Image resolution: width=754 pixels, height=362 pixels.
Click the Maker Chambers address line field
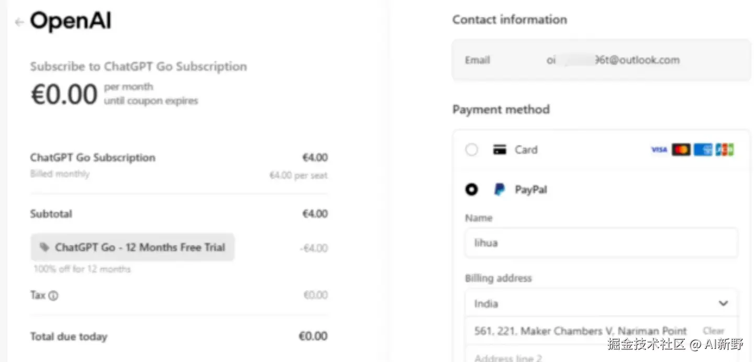(x=580, y=331)
